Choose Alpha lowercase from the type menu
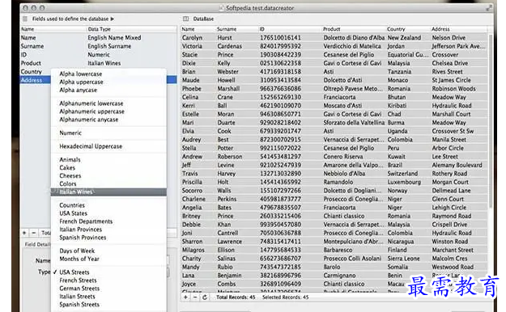This screenshot has height=312, width=506. (x=81, y=74)
